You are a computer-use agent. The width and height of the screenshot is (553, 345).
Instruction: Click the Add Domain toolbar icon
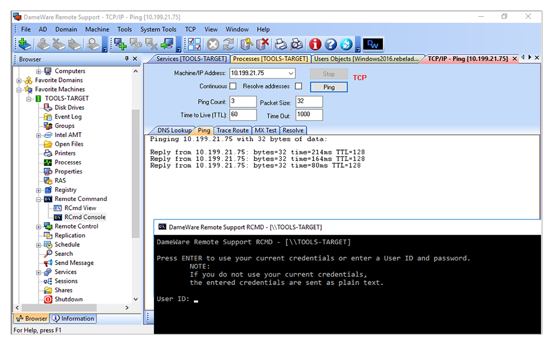25,44
